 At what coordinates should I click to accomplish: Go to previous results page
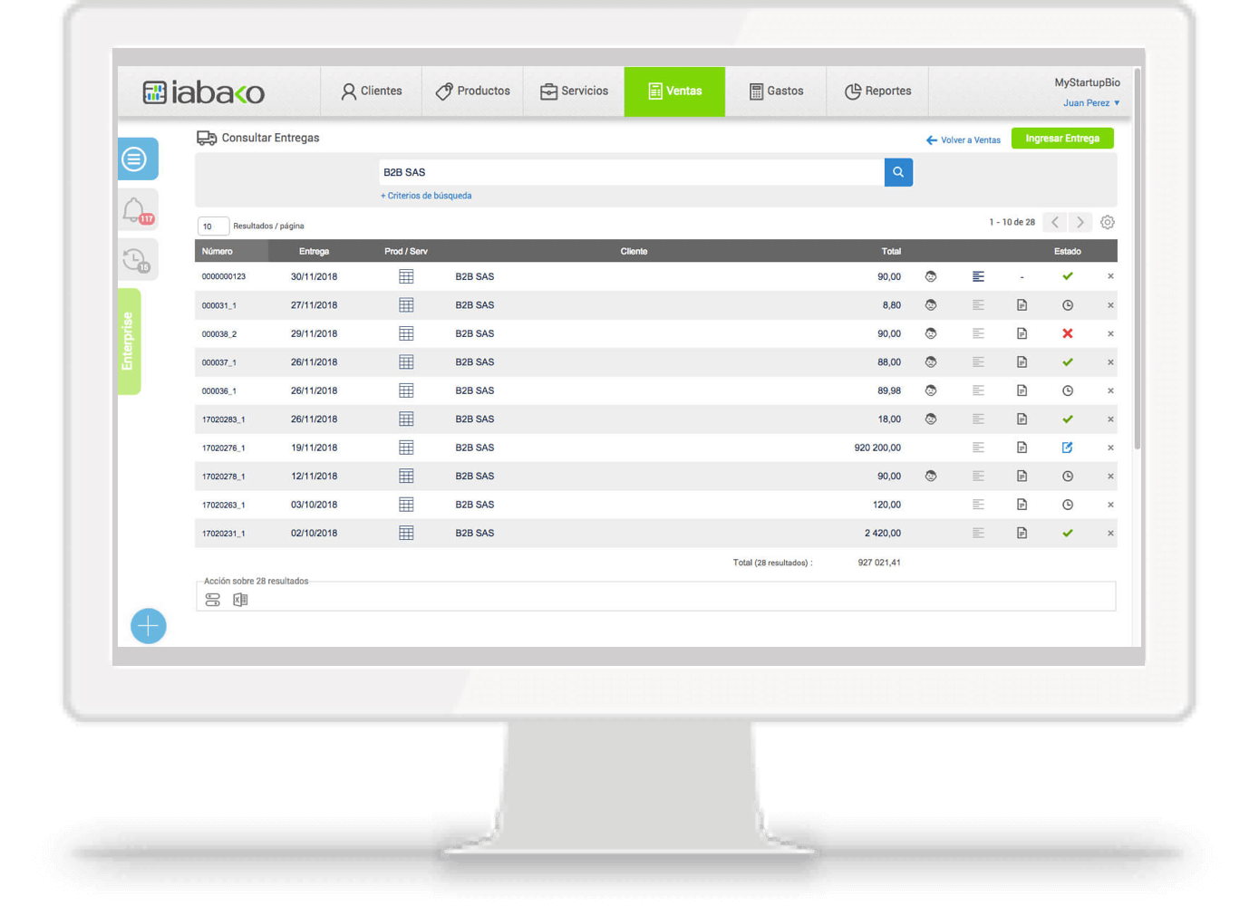pos(1055,222)
